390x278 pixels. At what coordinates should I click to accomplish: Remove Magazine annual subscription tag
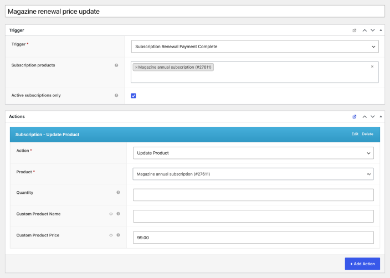(136, 68)
